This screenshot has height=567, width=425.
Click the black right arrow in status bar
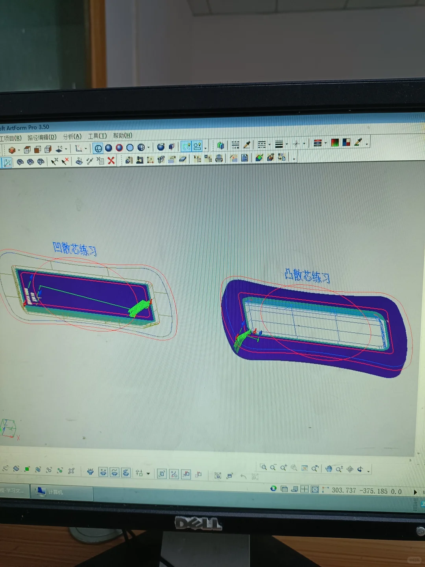tap(415, 492)
